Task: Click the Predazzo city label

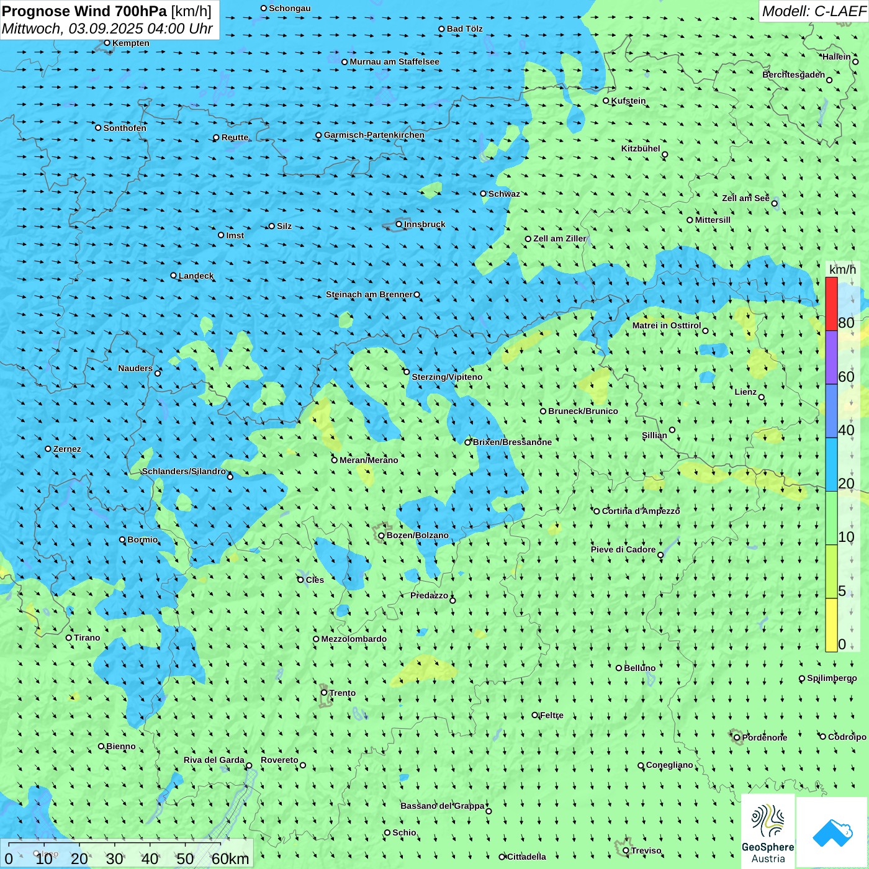Action: point(429,595)
